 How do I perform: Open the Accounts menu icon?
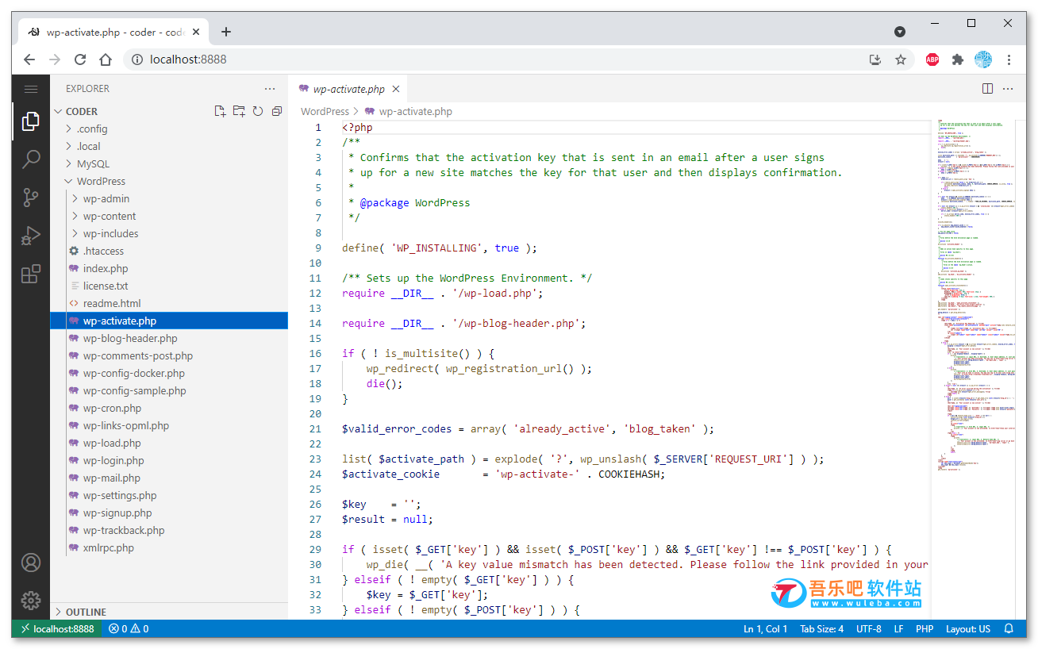click(x=31, y=563)
